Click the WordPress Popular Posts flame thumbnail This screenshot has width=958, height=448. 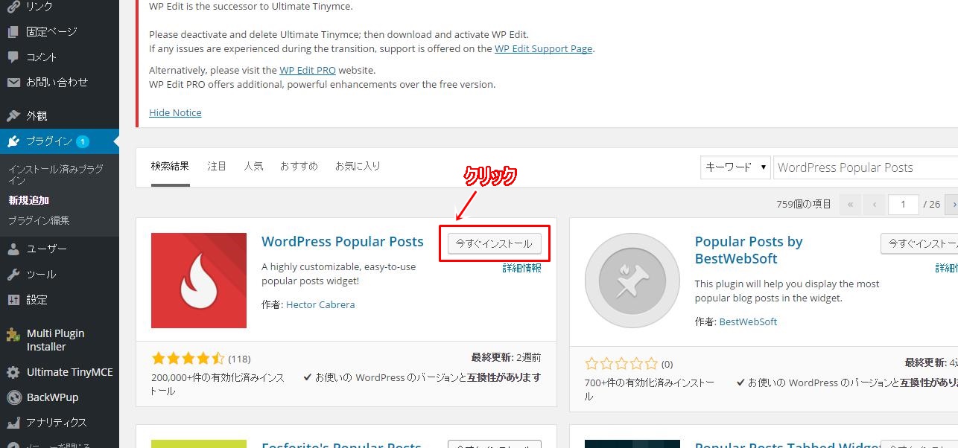click(x=199, y=281)
